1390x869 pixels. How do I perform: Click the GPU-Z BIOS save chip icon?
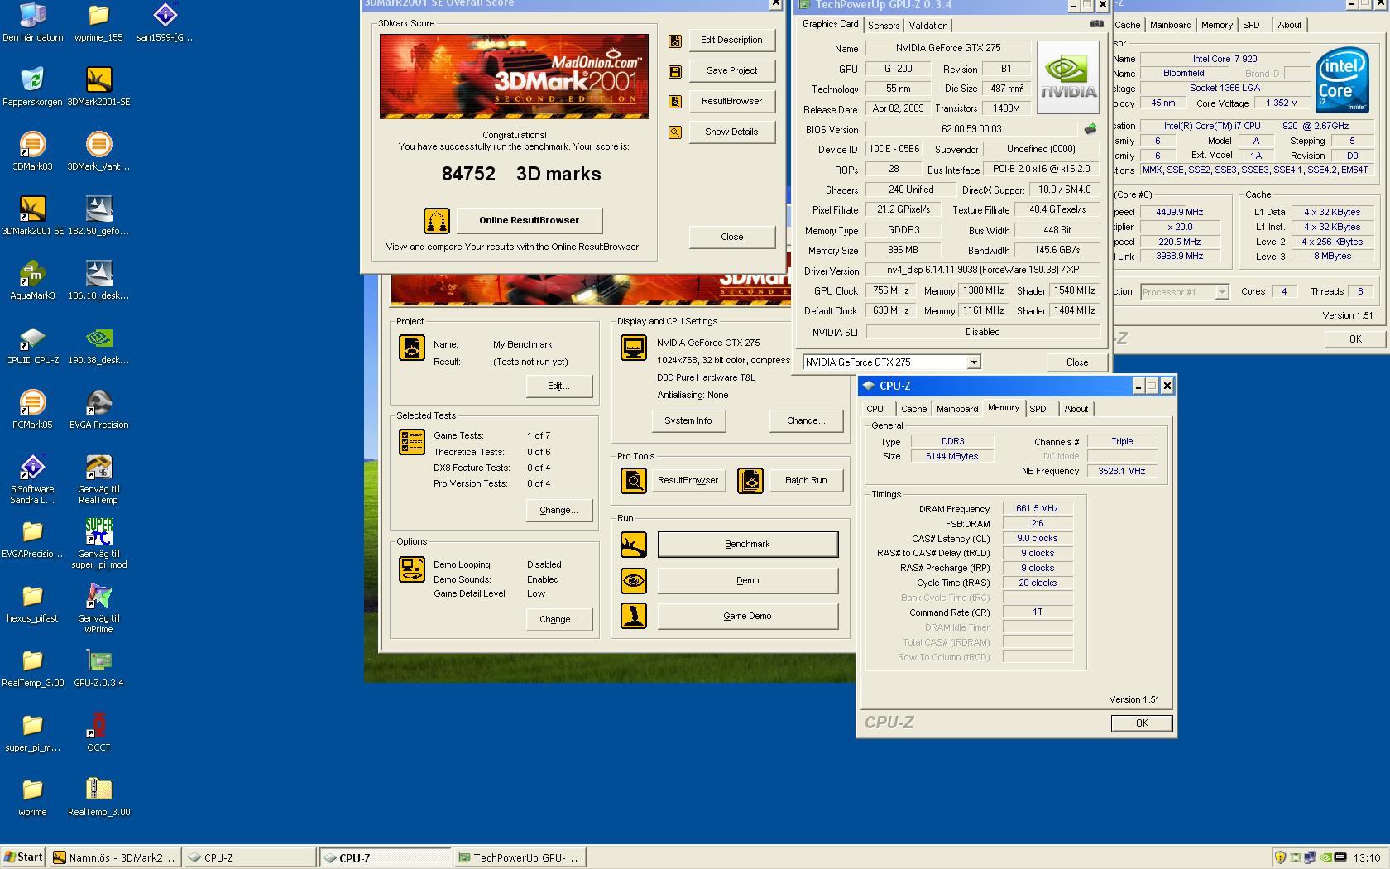pyautogui.click(x=1090, y=129)
